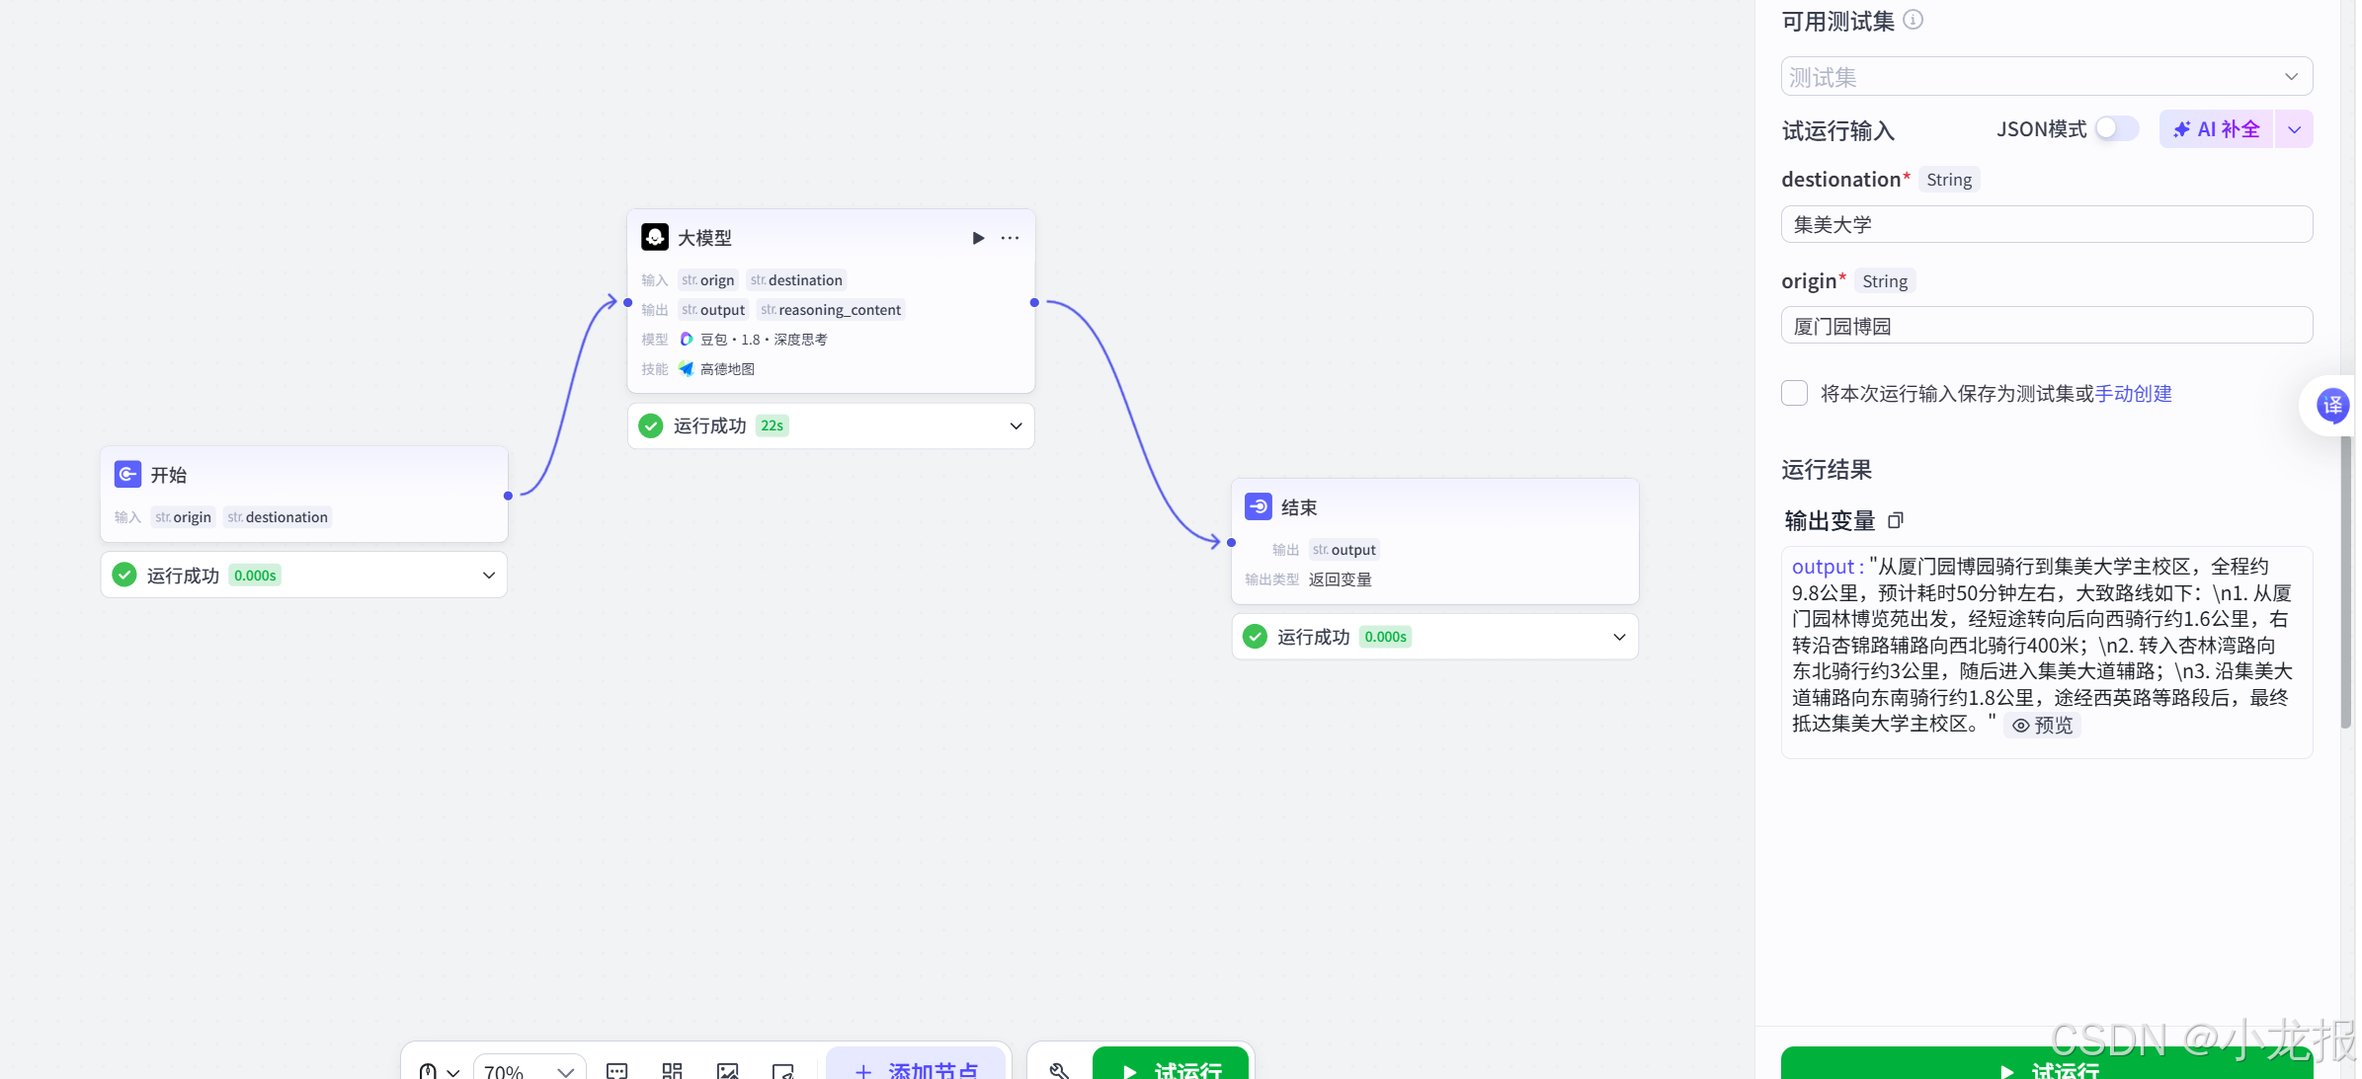
Task: Copy the output variable with copy icon
Action: click(1895, 520)
